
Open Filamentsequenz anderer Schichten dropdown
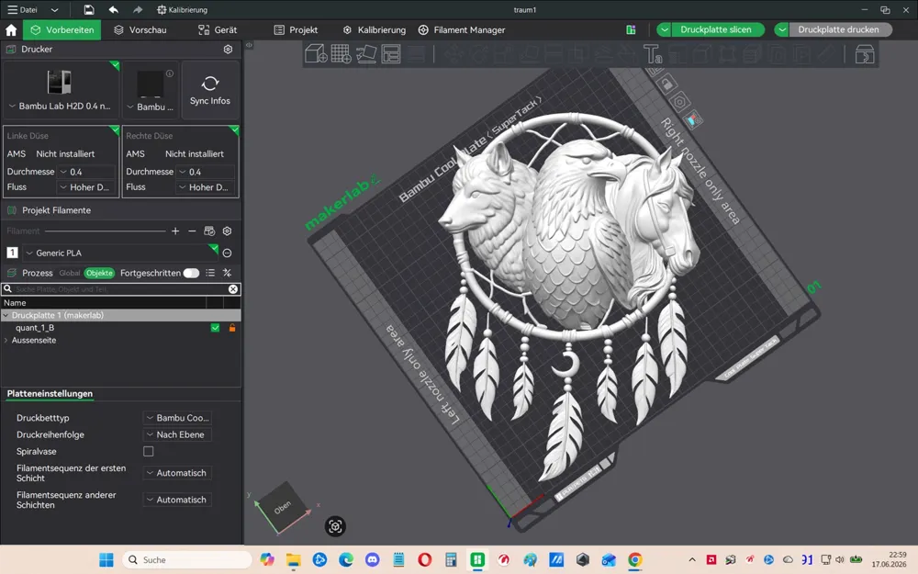click(x=177, y=500)
